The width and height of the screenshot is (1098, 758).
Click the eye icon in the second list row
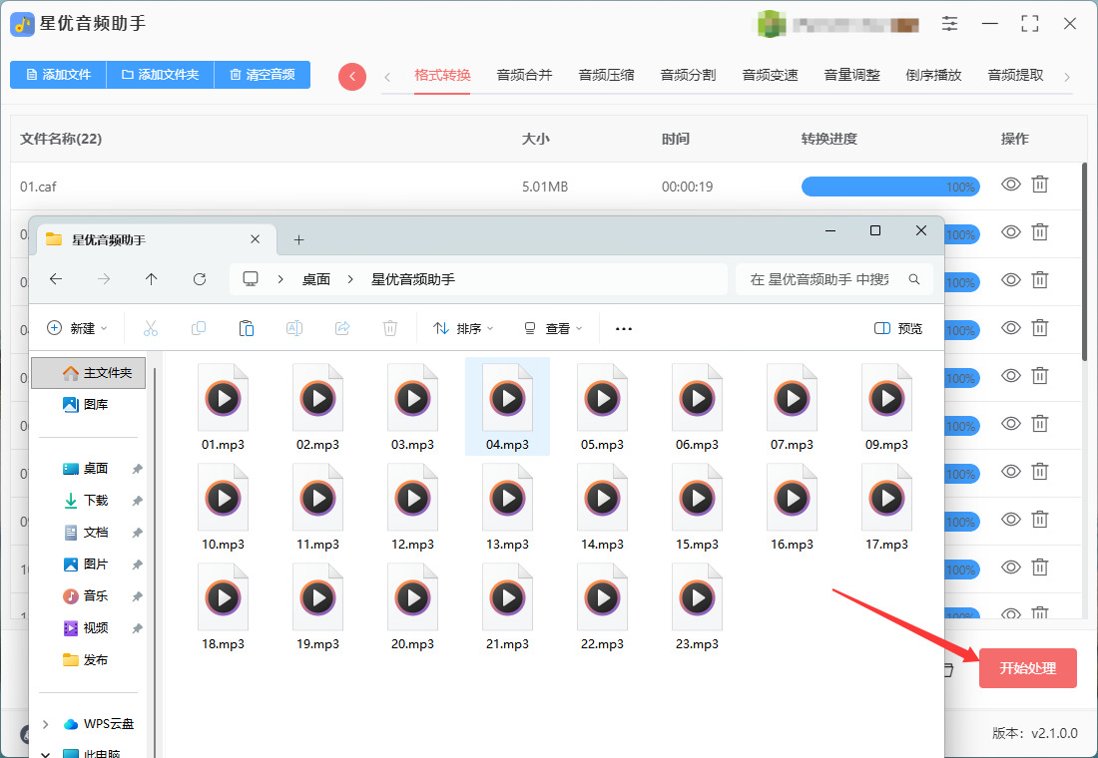1010,232
